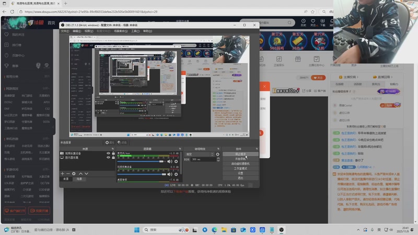Open OBS 帮助 Help menu
This screenshot has width=418, height=235.
pyautogui.click(x=147, y=31)
